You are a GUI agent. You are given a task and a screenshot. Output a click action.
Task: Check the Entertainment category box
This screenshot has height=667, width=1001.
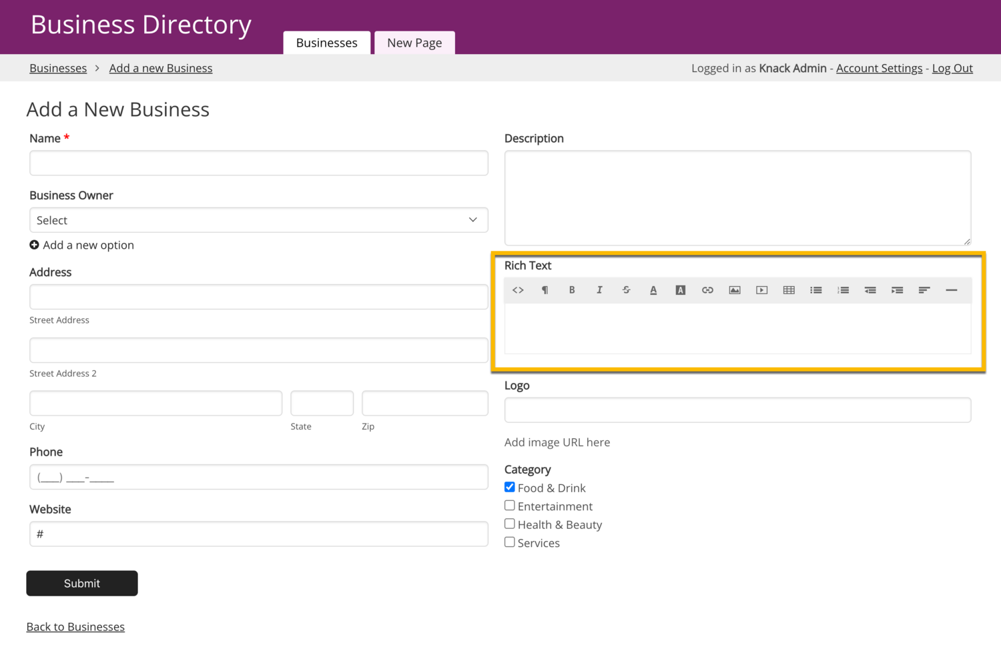tap(510, 506)
